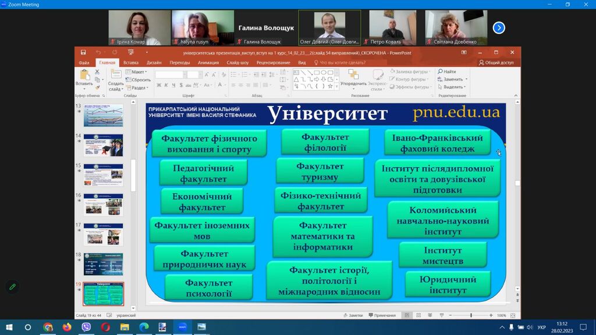Click the Сбросить reset button
The height and width of the screenshot is (335, 596).
point(139,80)
